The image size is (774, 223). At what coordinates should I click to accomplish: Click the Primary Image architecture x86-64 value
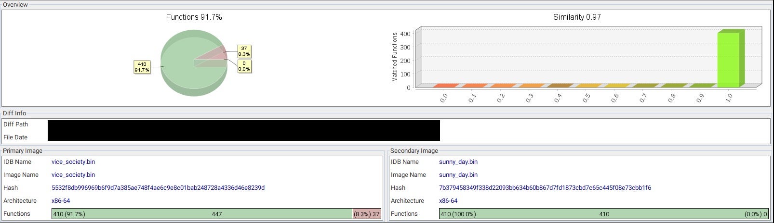click(x=61, y=201)
